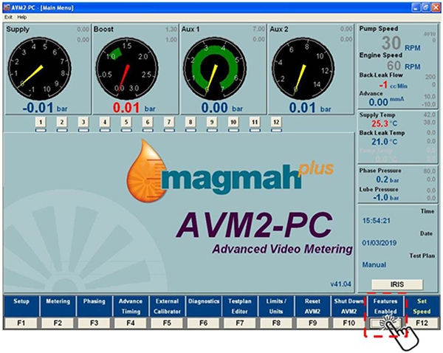Select the Set Speed function label

click(x=422, y=306)
